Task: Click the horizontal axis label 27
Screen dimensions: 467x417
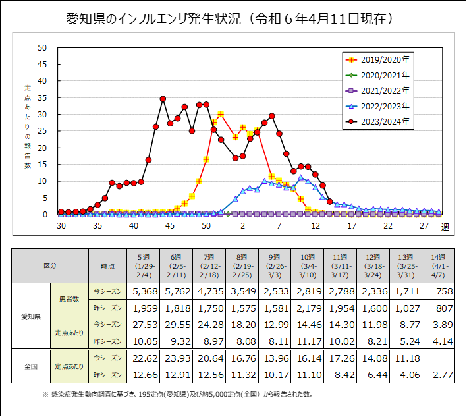Action: pos(424,226)
